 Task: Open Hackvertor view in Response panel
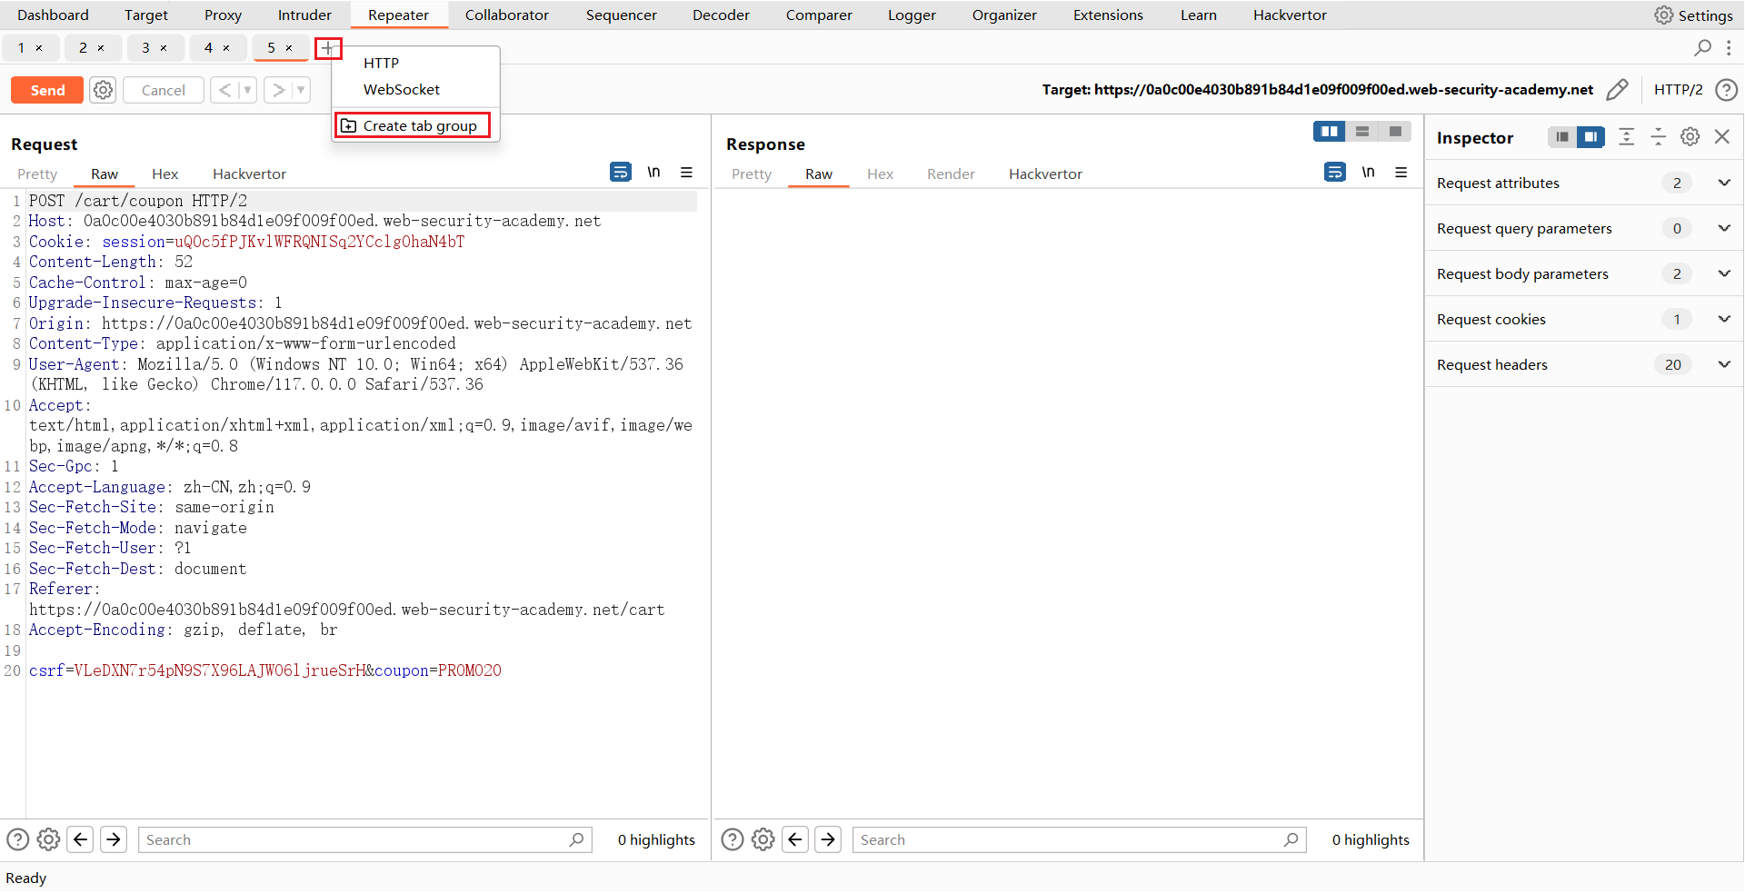point(1045,174)
